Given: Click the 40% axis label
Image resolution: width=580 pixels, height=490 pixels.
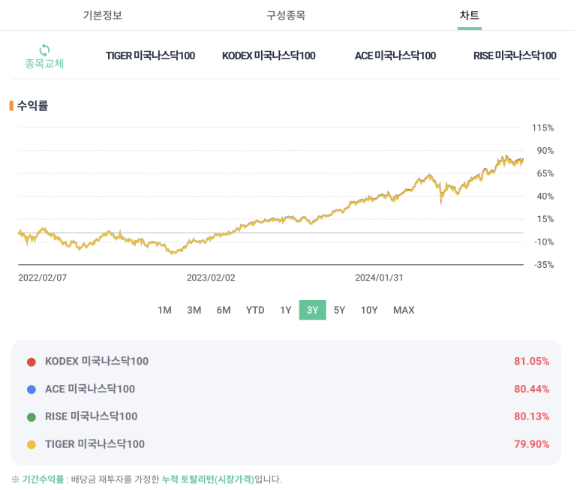Looking at the screenshot, I should point(545,197).
